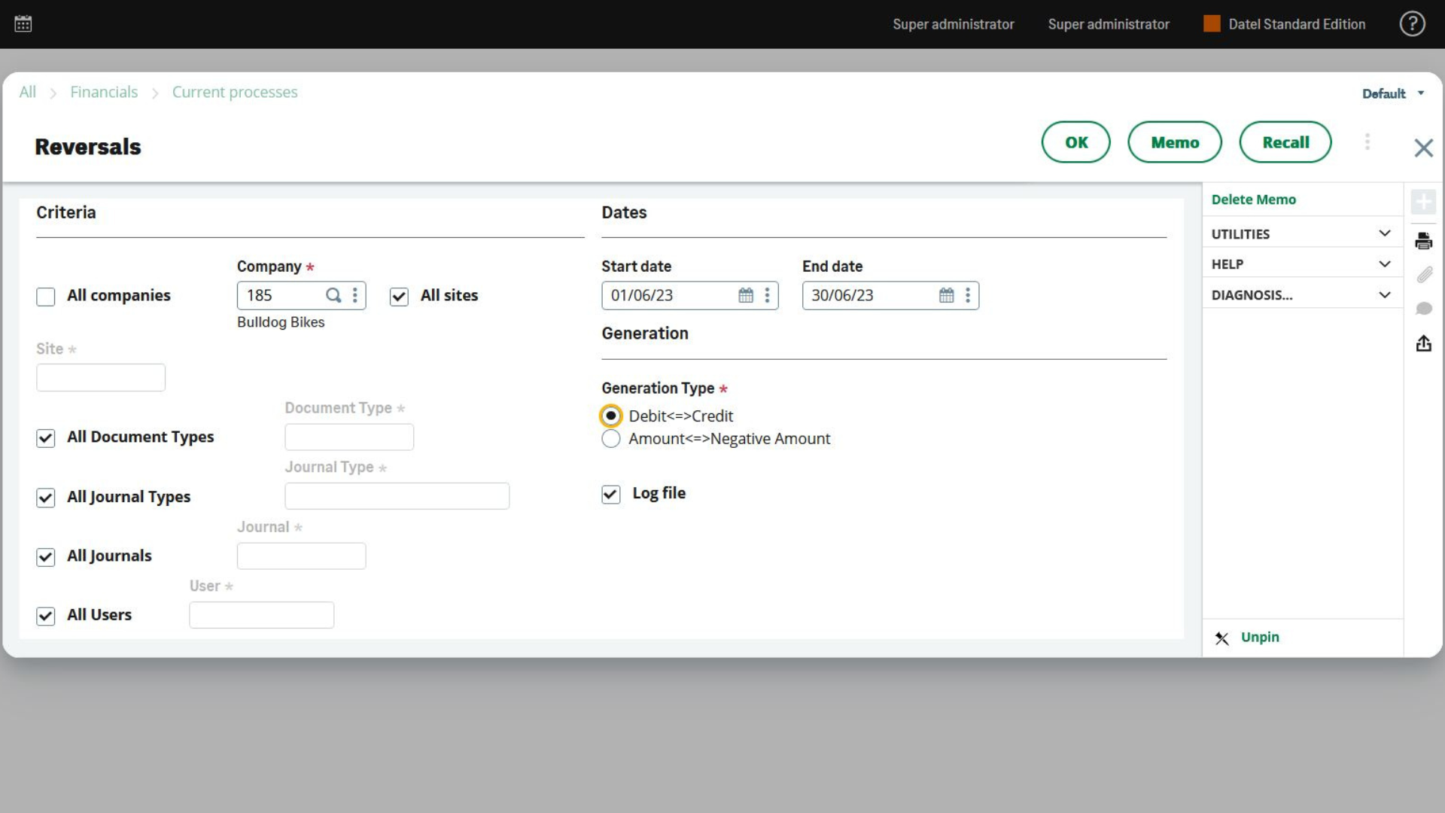The image size is (1445, 813).
Task: Toggle the All companies checkbox
Action: (x=44, y=296)
